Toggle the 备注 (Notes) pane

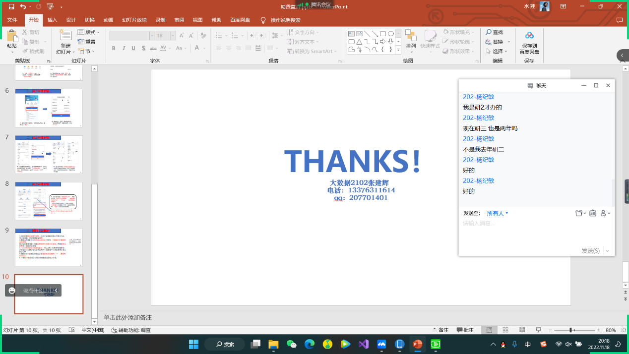pos(440,330)
